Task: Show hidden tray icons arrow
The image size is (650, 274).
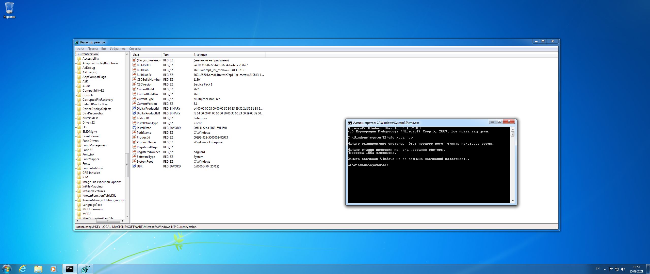Action: pos(605,269)
